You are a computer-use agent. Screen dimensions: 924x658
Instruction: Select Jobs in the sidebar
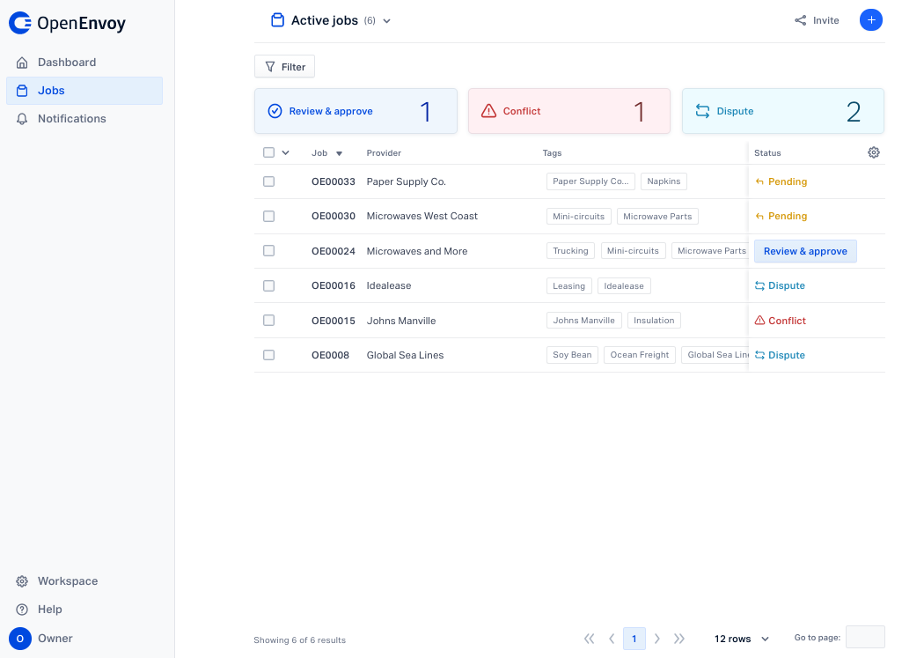click(84, 91)
